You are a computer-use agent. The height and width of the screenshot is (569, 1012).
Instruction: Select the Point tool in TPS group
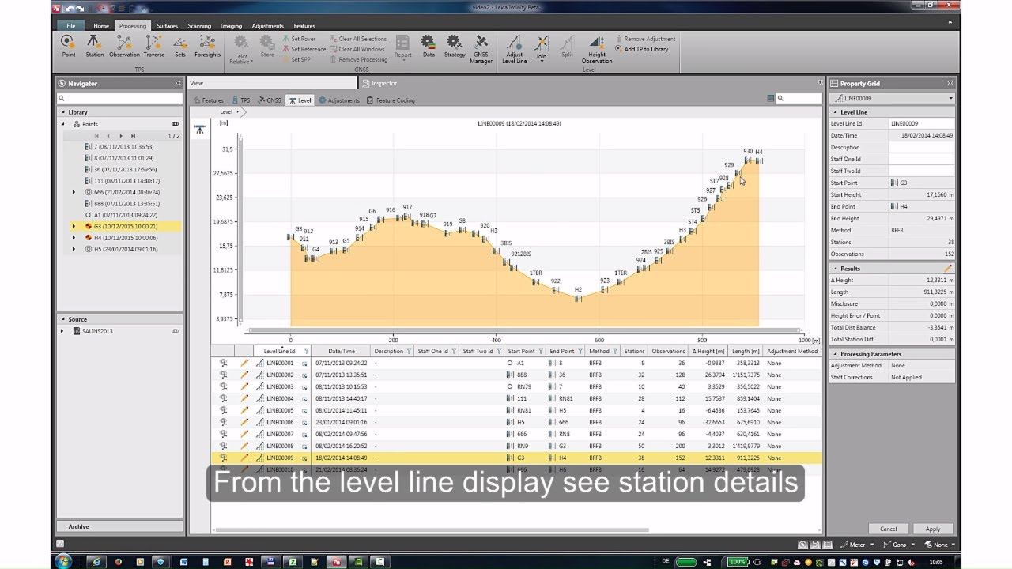tap(69, 46)
